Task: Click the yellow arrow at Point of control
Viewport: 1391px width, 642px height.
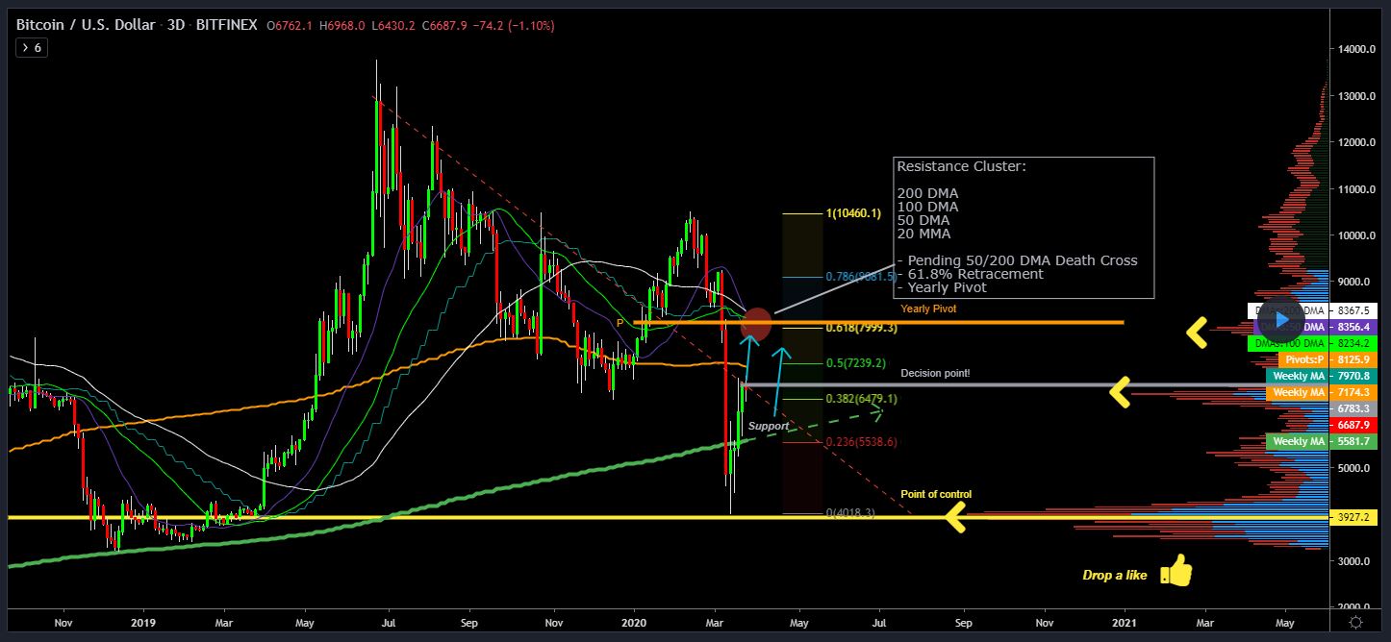Action: (x=955, y=518)
